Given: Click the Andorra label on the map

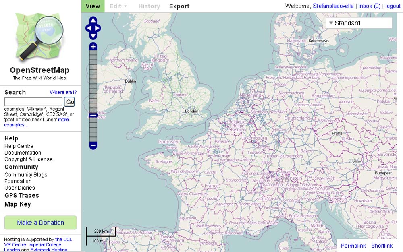Looking at the screenshot, I should (x=208, y=243).
